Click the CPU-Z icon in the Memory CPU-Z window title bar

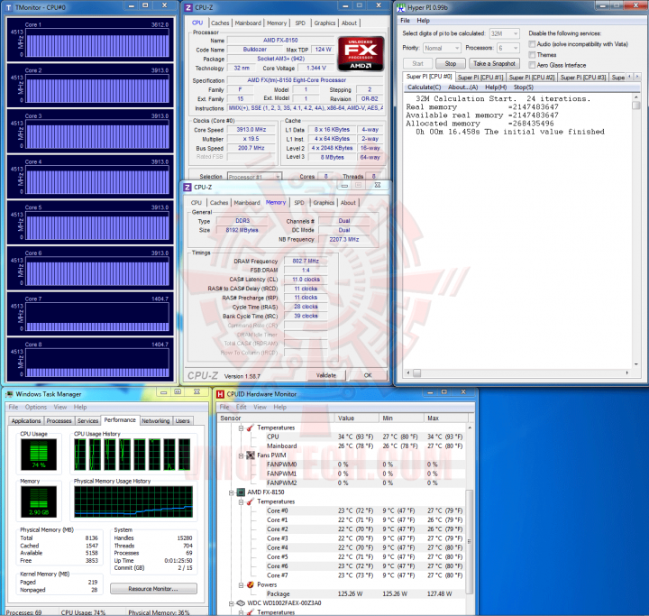[x=187, y=188]
